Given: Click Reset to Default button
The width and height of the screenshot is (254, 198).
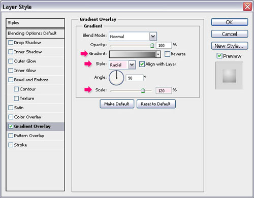Looking at the screenshot, I should [x=156, y=104].
